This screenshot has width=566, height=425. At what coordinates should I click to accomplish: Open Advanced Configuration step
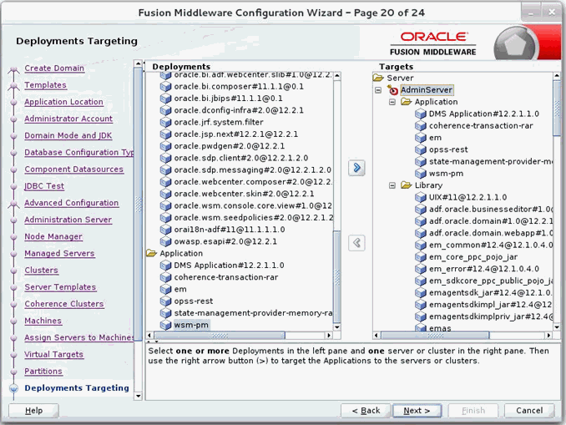click(x=72, y=203)
